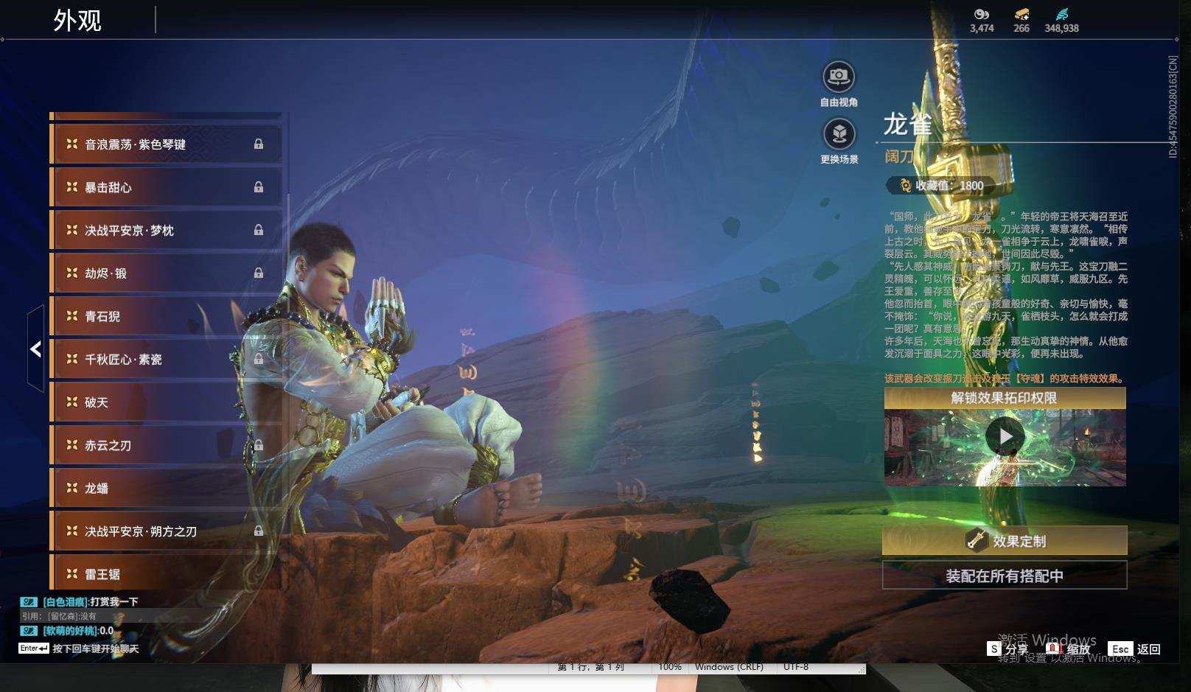
Task: Pick the 破天 weapon skin
Action: (166, 402)
